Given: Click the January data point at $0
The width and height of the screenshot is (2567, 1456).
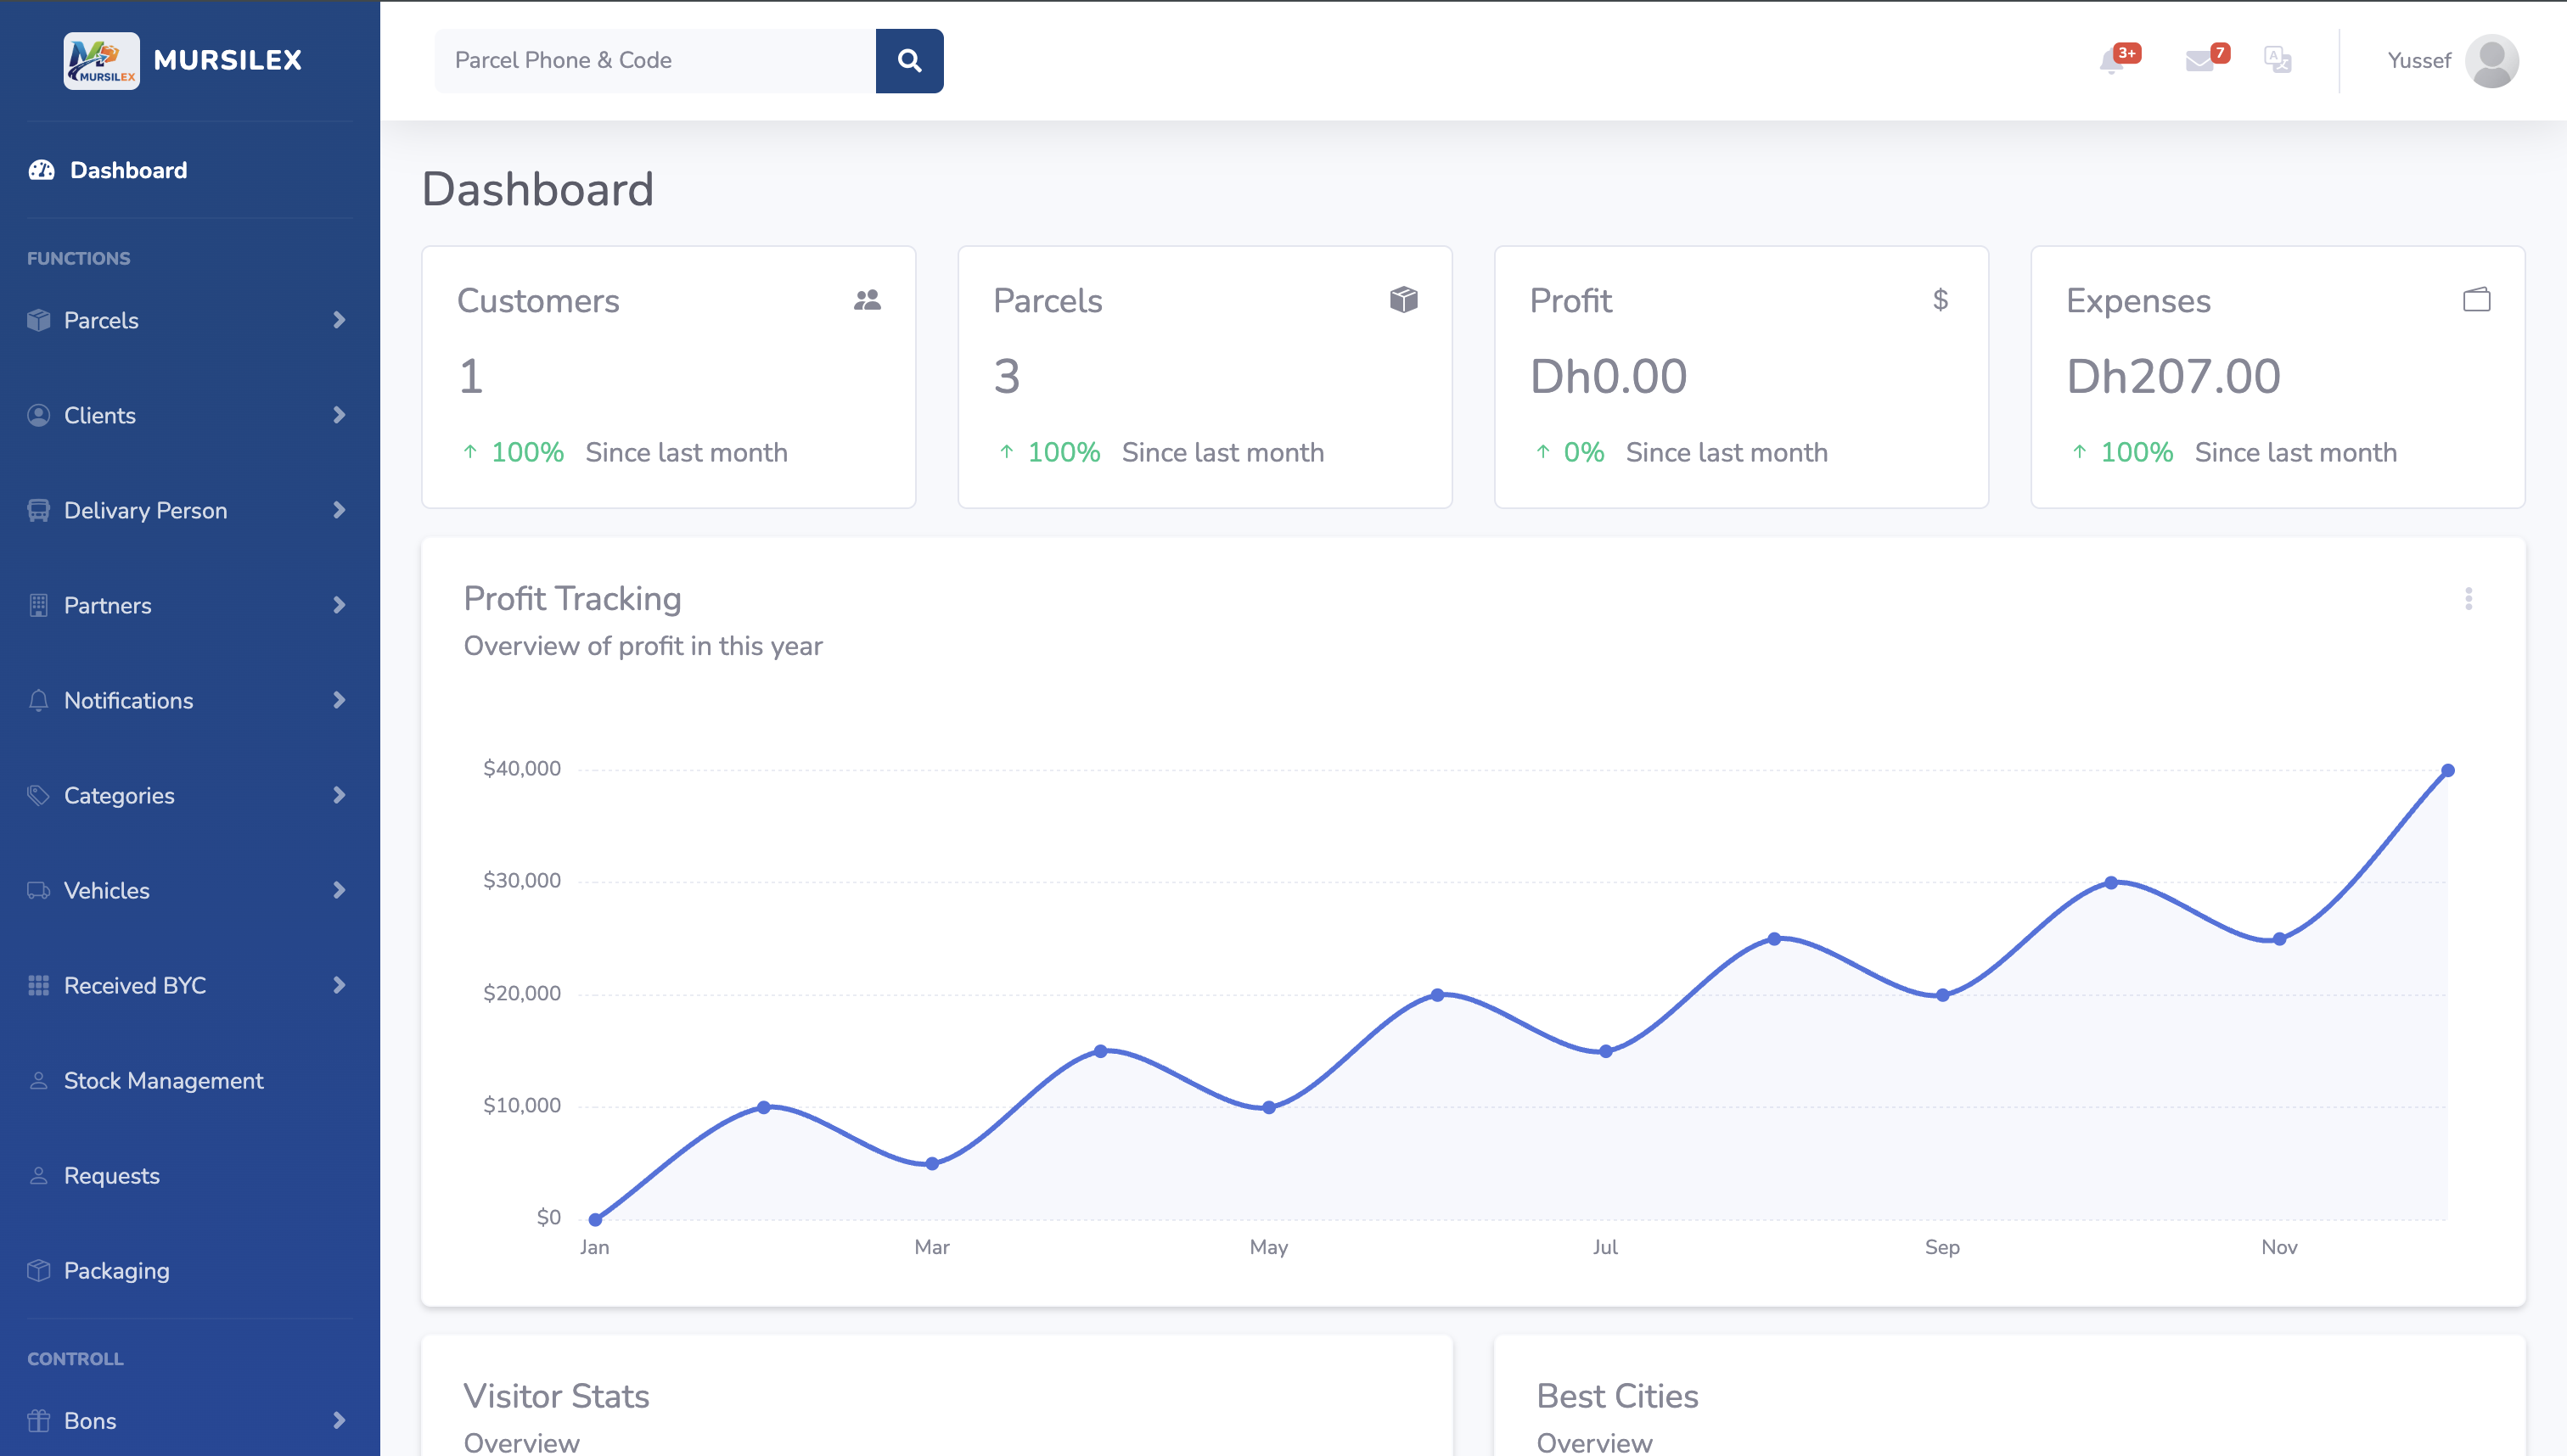Looking at the screenshot, I should (595, 1219).
